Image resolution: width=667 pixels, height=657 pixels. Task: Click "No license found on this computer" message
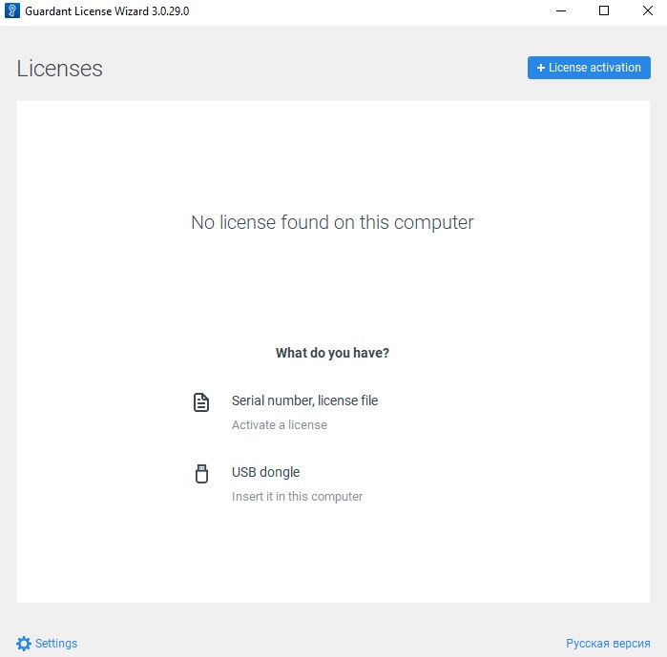coord(332,222)
